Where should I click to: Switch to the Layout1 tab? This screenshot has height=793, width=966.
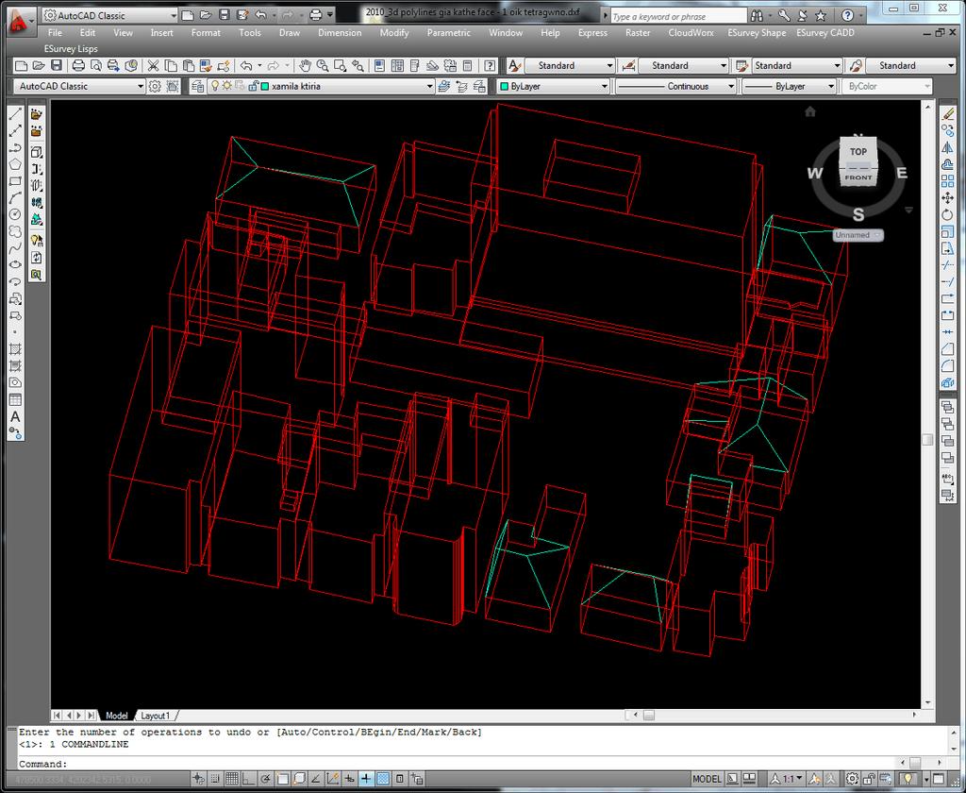pos(155,716)
